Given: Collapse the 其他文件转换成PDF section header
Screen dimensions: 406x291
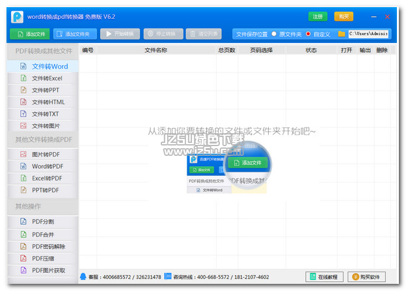Looking at the screenshot, I should point(43,140).
